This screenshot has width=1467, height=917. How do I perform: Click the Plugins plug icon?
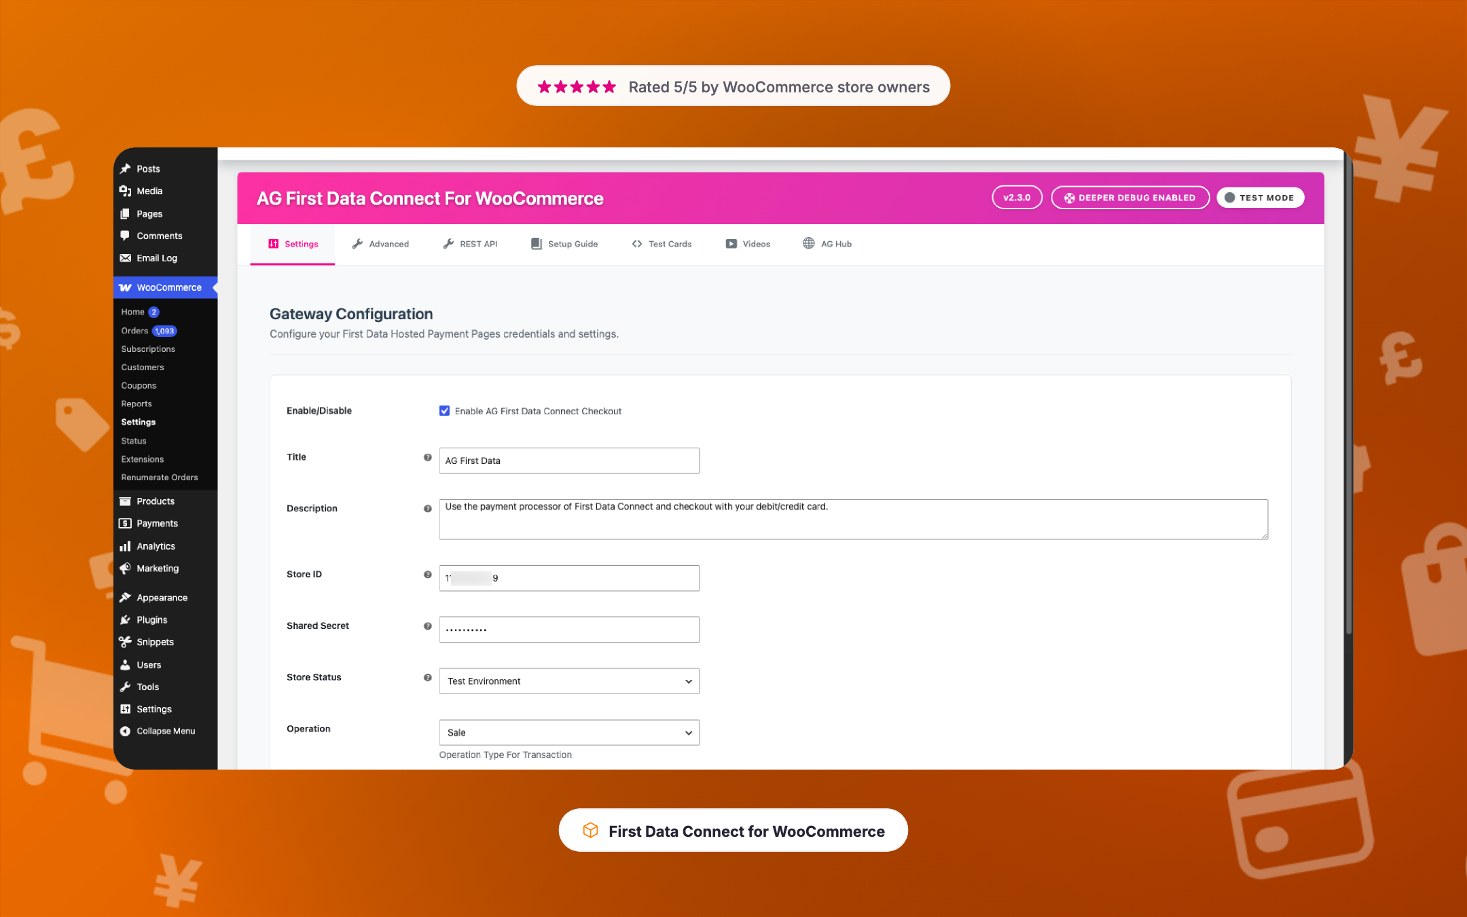(125, 619)
